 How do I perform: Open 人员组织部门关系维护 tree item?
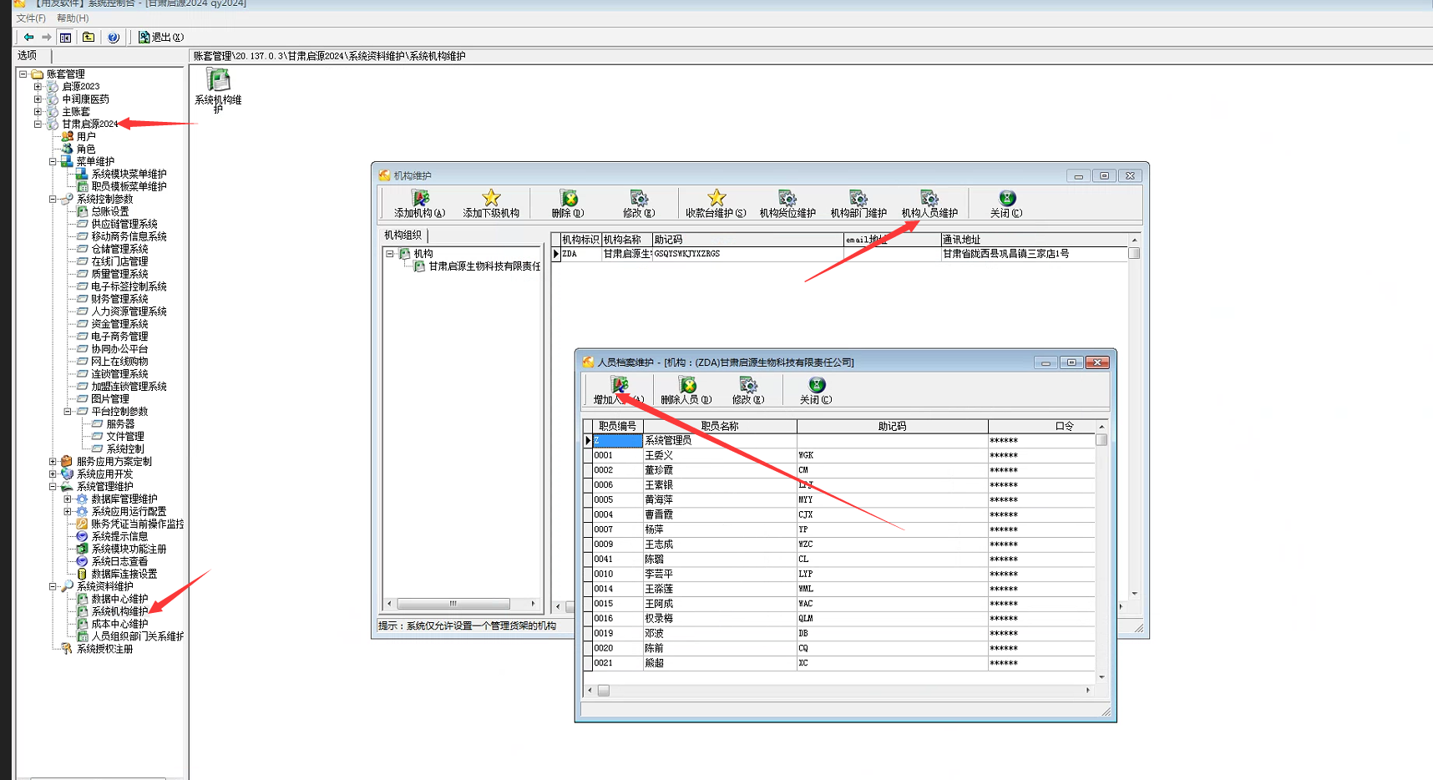[x=138, y=637]
